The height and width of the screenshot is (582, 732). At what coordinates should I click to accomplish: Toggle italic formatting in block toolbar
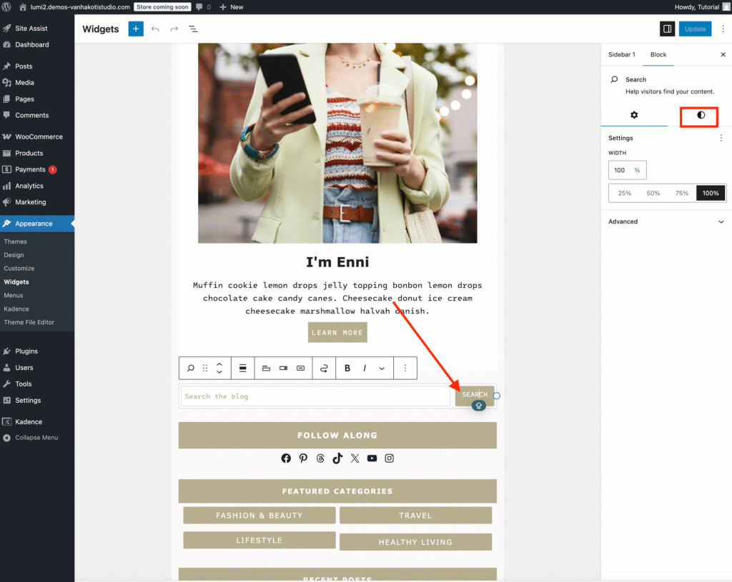coord(365,368)
